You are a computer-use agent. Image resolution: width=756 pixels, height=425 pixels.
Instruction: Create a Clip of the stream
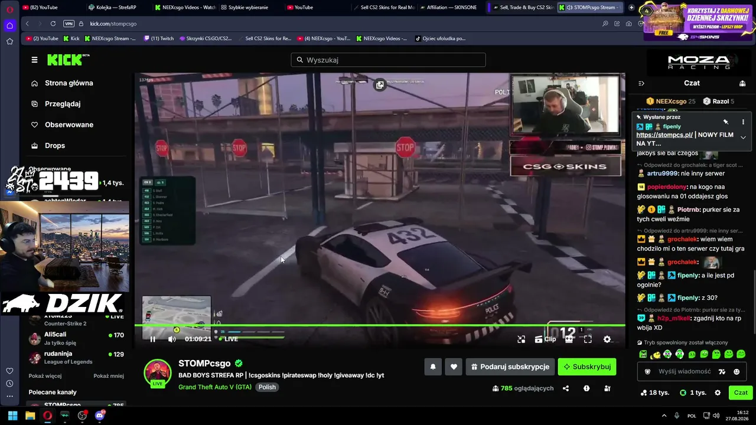pyautogui.click(x=545, y=339)
